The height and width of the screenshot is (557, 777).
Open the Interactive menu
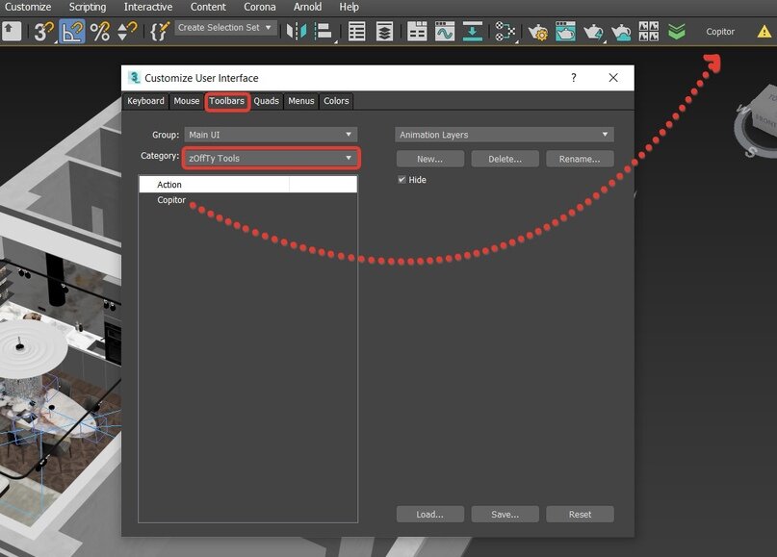tap(148, 7)
